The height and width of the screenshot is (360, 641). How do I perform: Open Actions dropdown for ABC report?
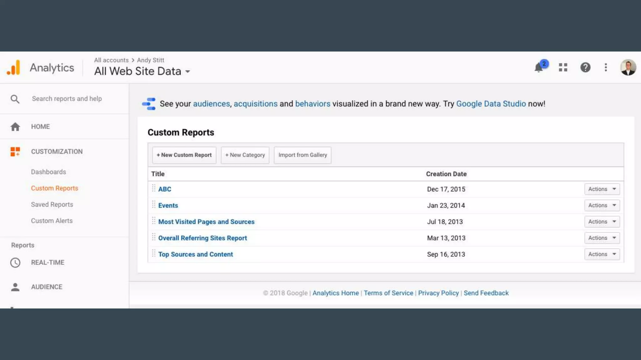point(602,189)
